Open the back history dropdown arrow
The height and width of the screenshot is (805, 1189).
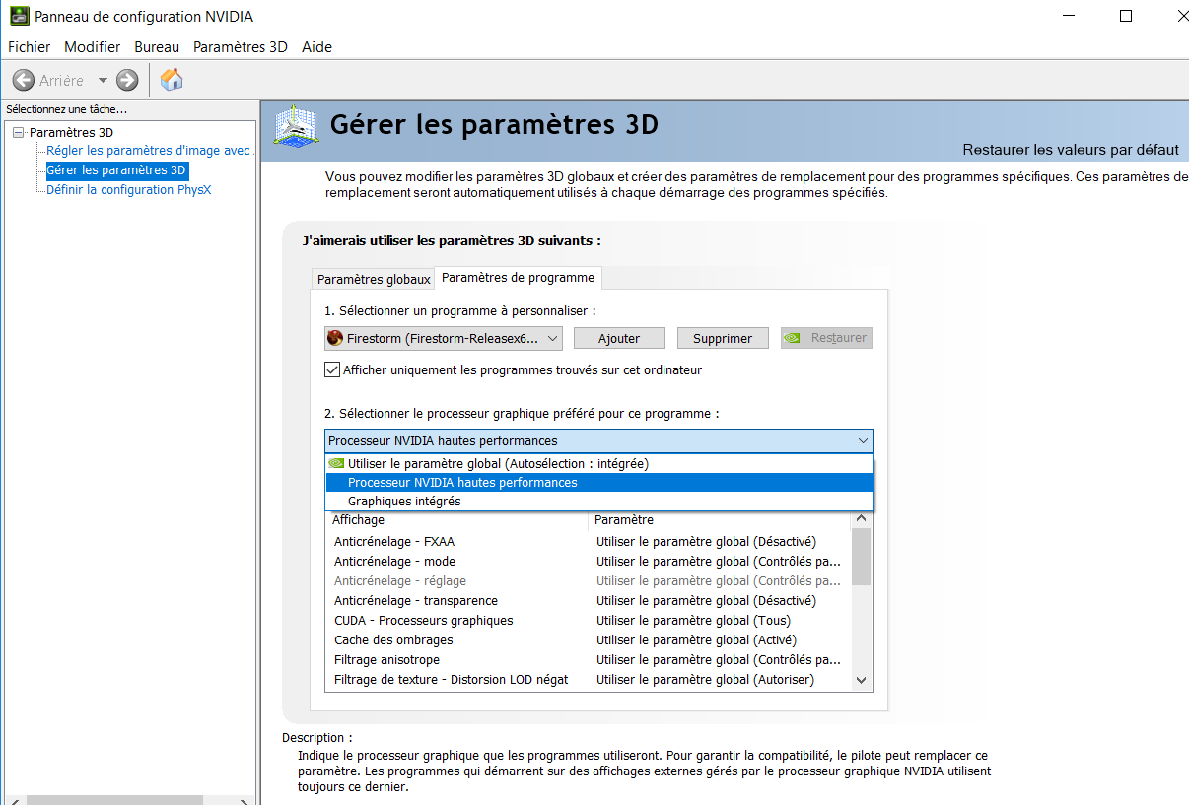pyautogui.click(x=103, y=81)
